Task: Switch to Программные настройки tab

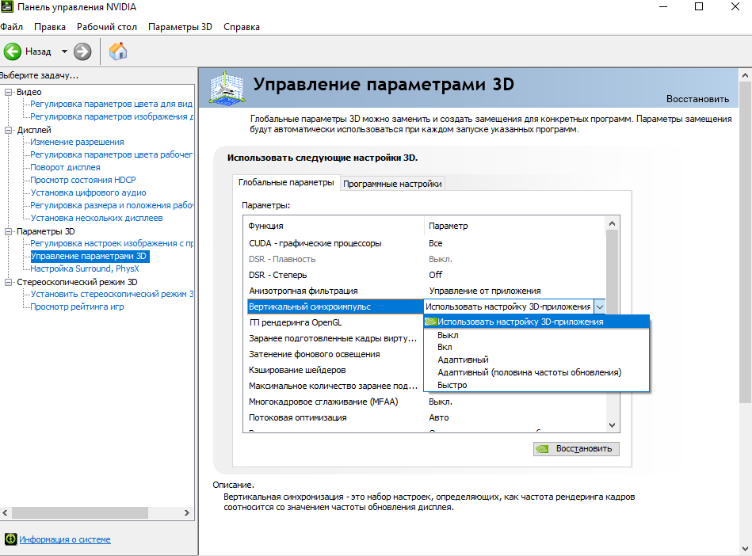Action: pos(392,184)
